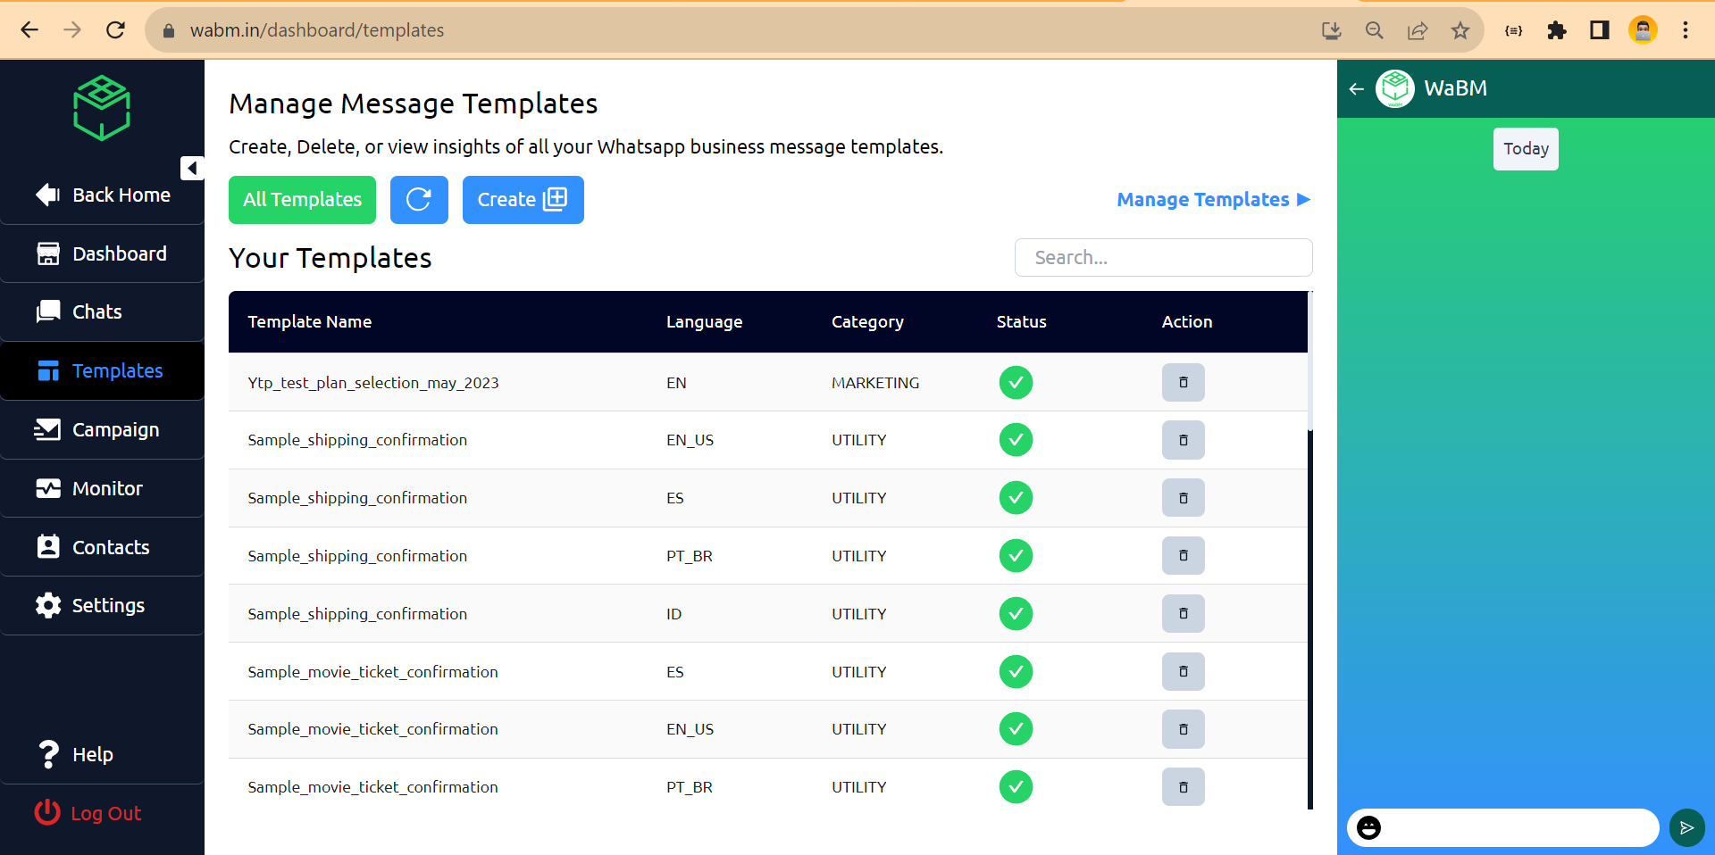This screenshot has height=855, width=1715.
Task: Click the Dashboard icon
Action: [x=48, y=253]
